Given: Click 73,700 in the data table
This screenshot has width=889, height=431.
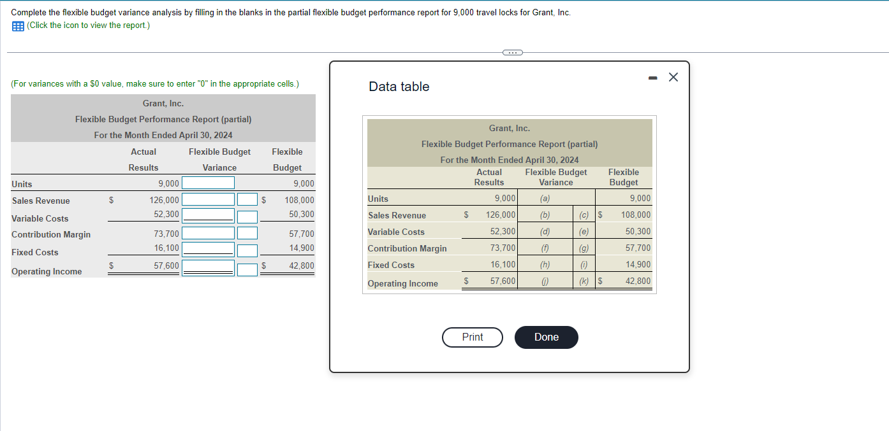Looking at the screenshot, I should point(503,248).
